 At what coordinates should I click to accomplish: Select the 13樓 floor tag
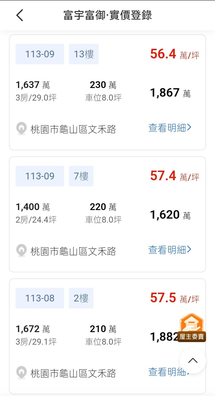[x=84, y=54]
